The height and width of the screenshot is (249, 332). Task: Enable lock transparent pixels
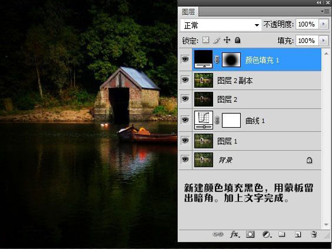click(x=206, y=40)
